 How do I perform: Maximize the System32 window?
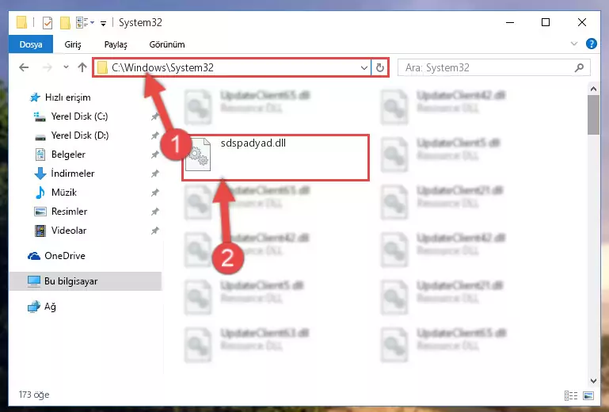[x=546, y=22]
